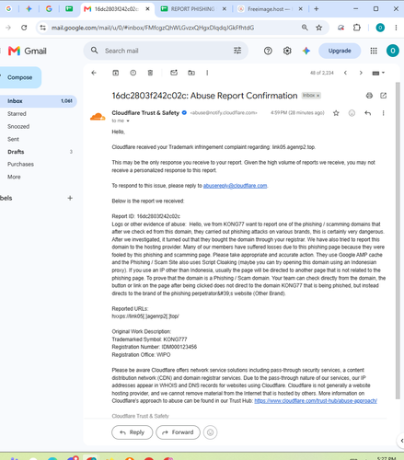This screenshot has width=404, height=460.
Task: Click the address bar URL
Action: [x=153, y=28]
